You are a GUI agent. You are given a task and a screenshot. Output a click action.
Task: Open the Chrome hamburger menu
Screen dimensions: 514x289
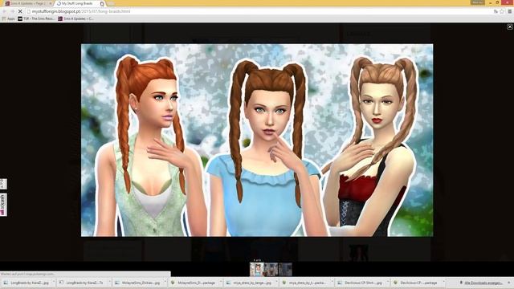(x=510, y=11)
